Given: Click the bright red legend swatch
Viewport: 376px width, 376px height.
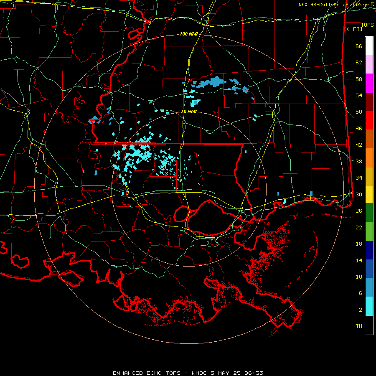Looking at the screenshot, I should point(369,120).
